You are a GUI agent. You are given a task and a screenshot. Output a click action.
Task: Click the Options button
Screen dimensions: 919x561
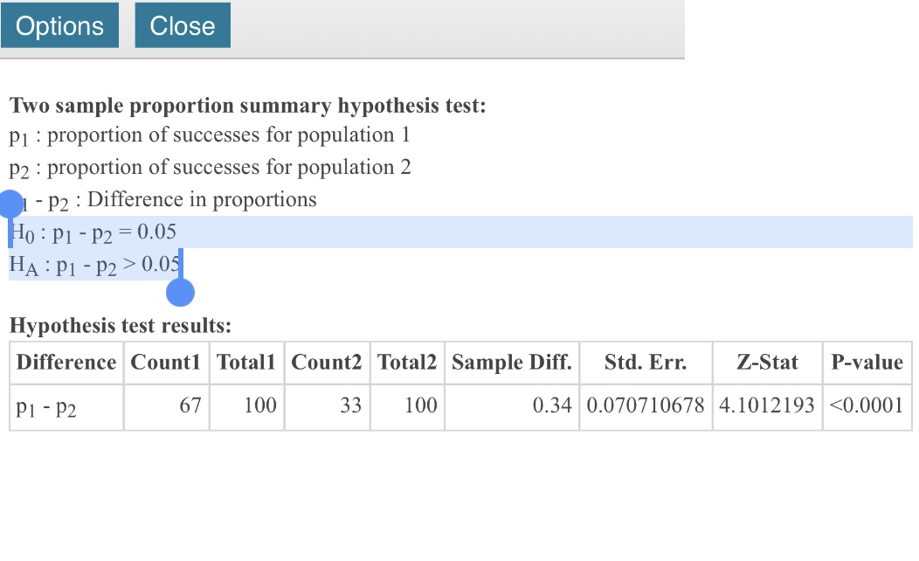59,25
